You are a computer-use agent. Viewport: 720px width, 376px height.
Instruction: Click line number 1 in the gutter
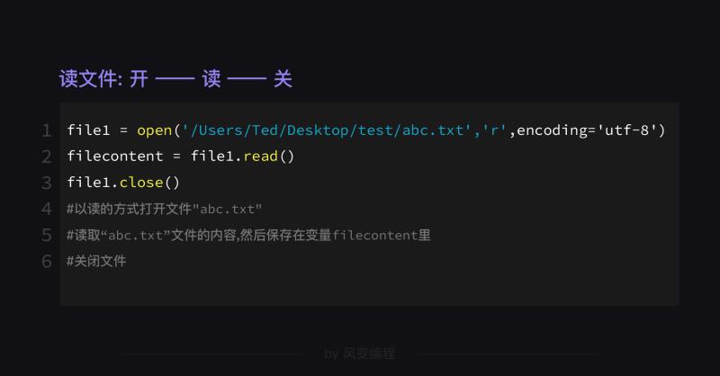coord(46,130)
